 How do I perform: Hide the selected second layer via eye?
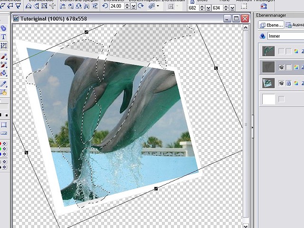281,67
